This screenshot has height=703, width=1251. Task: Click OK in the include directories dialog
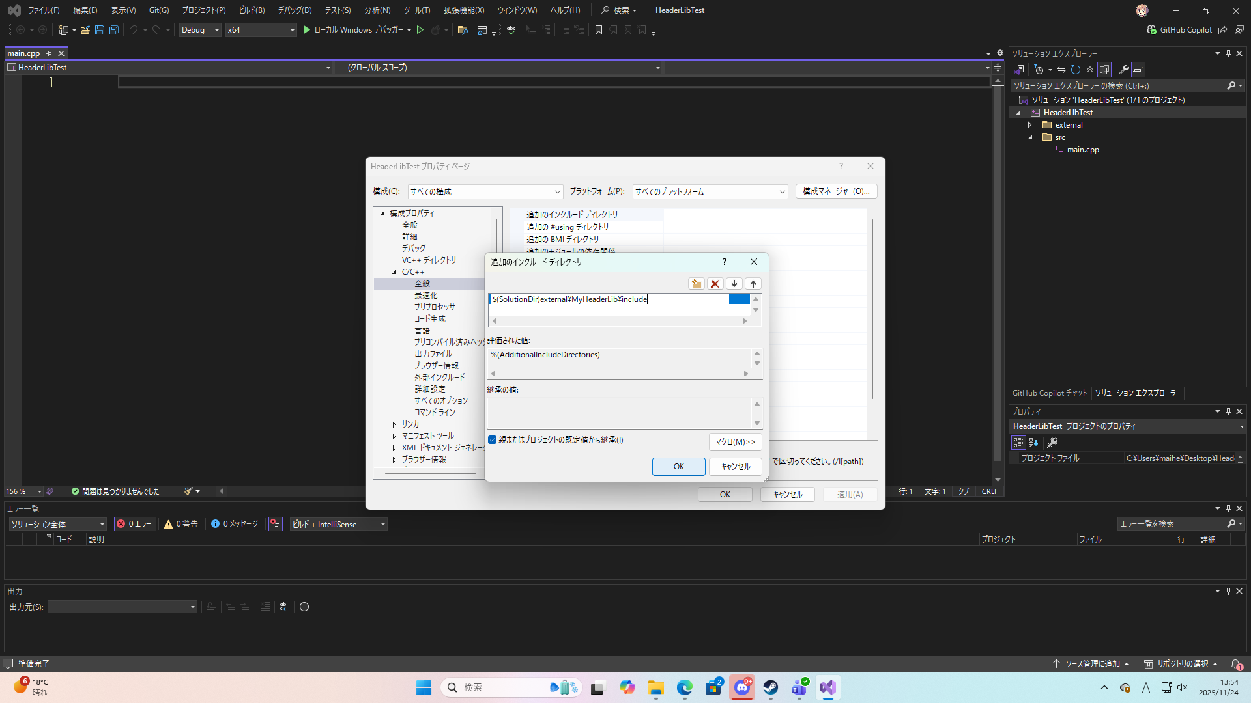tap(678, 467)
